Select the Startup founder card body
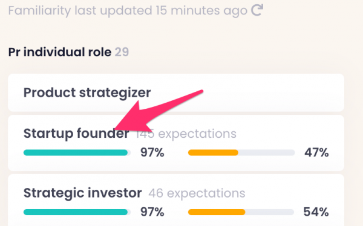 [176, 143]
